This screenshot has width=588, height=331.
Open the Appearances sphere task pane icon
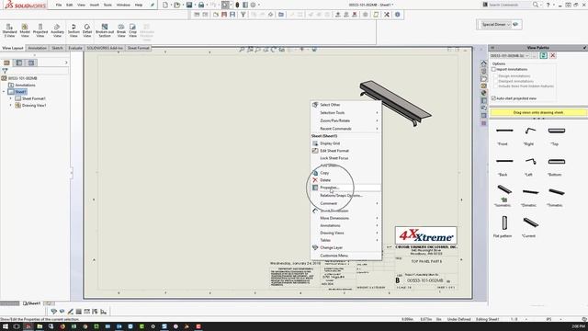point(484,93)
